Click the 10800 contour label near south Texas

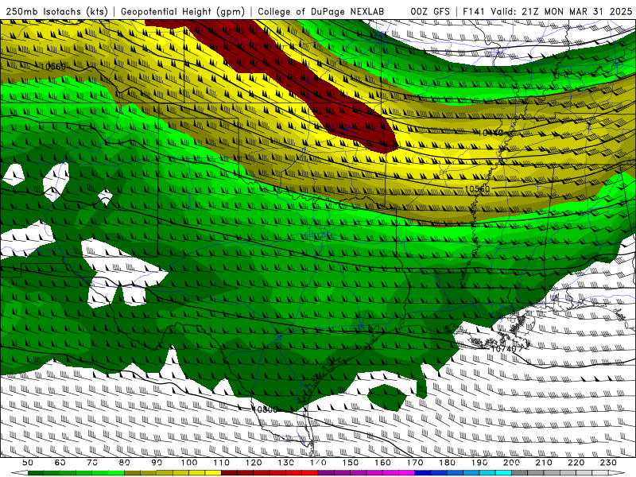pyautogui.click(x=265, y=409)
